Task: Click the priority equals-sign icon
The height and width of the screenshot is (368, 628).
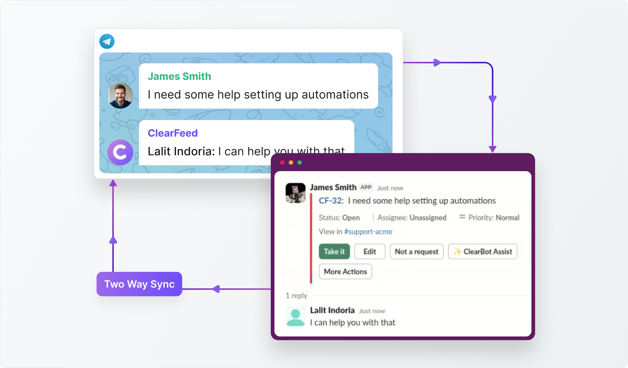Action: click(x=462, y=217)
